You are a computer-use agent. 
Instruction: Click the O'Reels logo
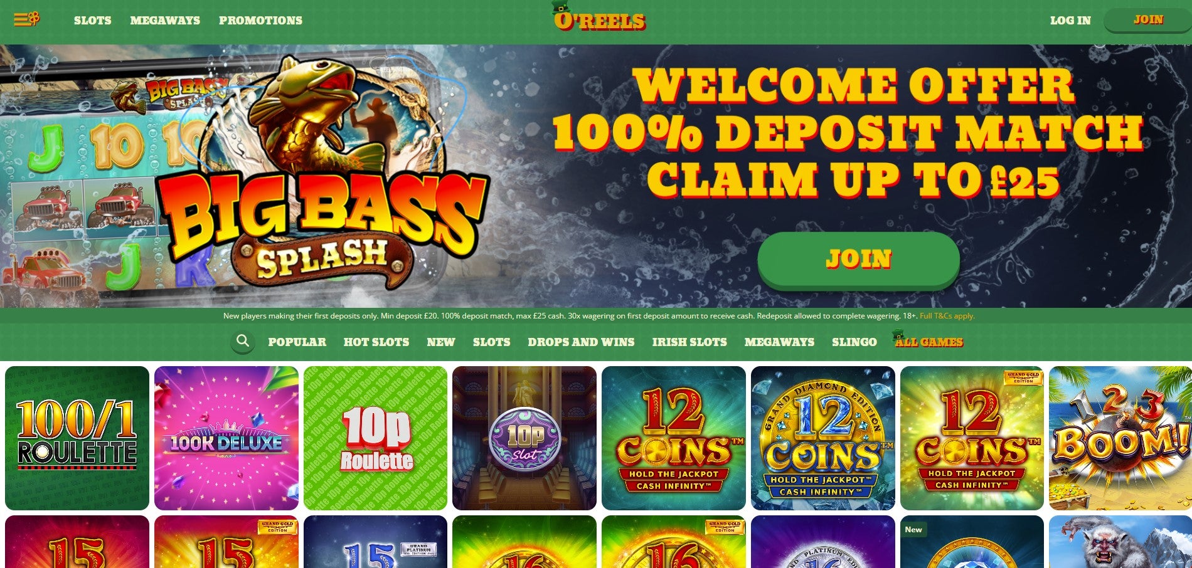[x=599, y=18]
